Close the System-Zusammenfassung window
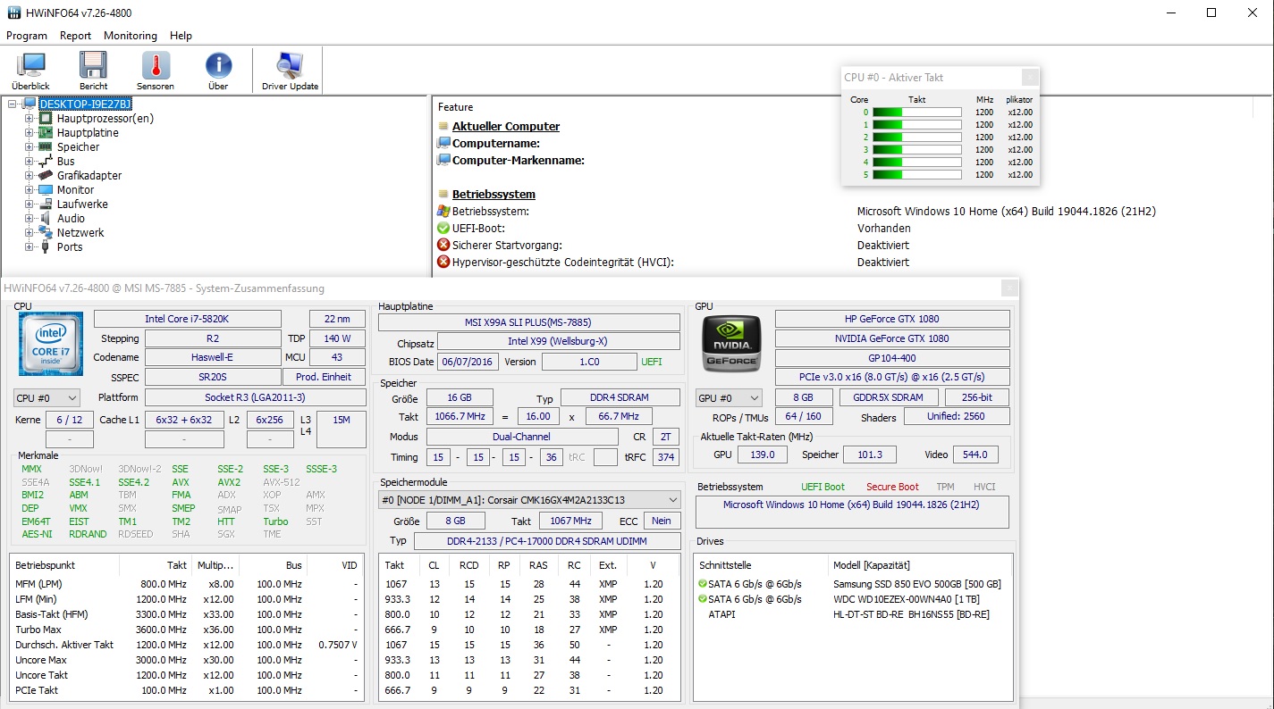1274x709 pixels. [x=1008, y=288]
